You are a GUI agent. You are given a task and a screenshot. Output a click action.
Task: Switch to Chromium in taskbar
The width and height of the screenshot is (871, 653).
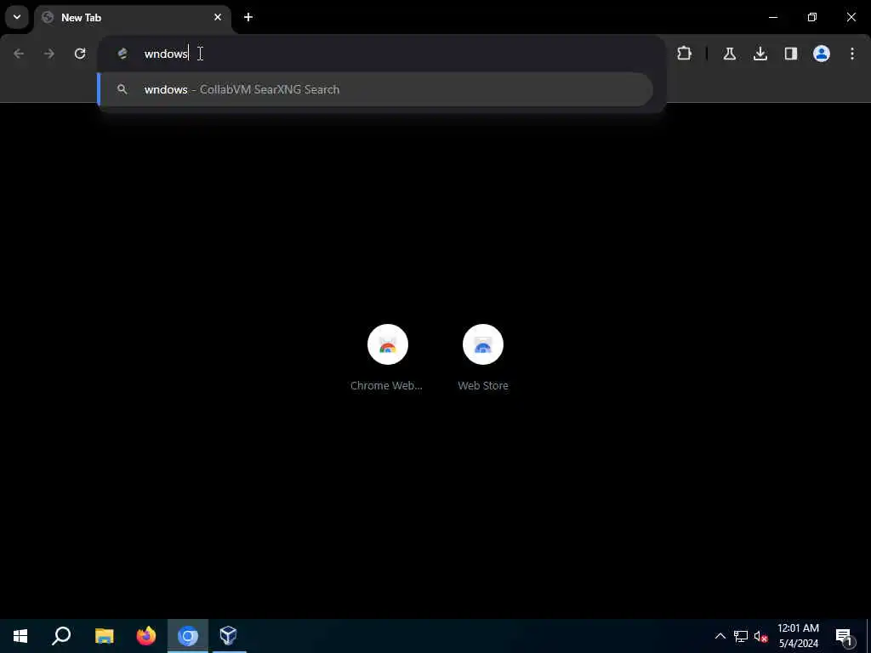coord(188,636)
